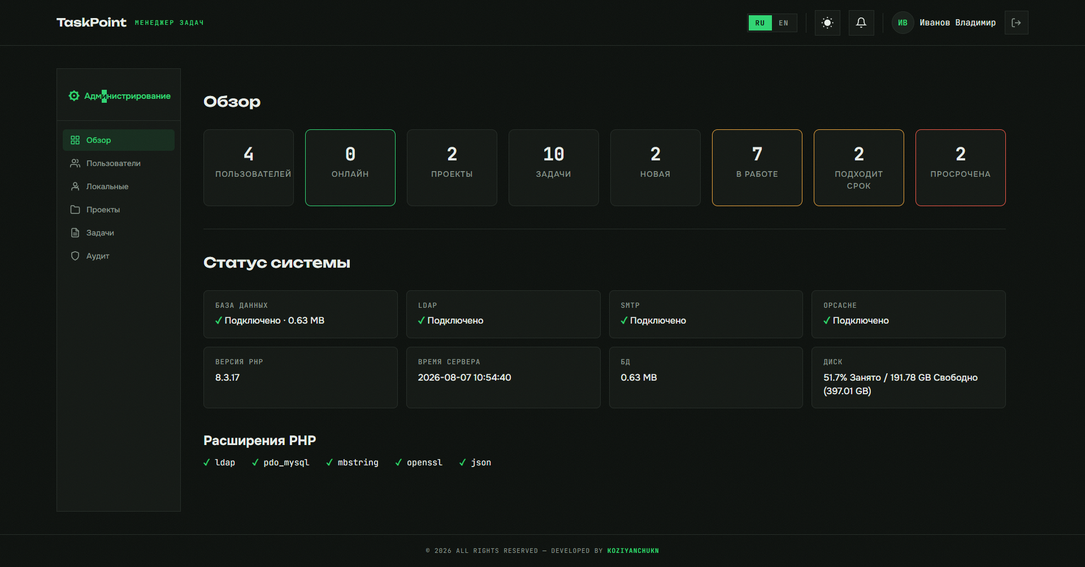The image size is (1085, 567).
Task: Open the 2 Новая card
Action: point(656,168)
